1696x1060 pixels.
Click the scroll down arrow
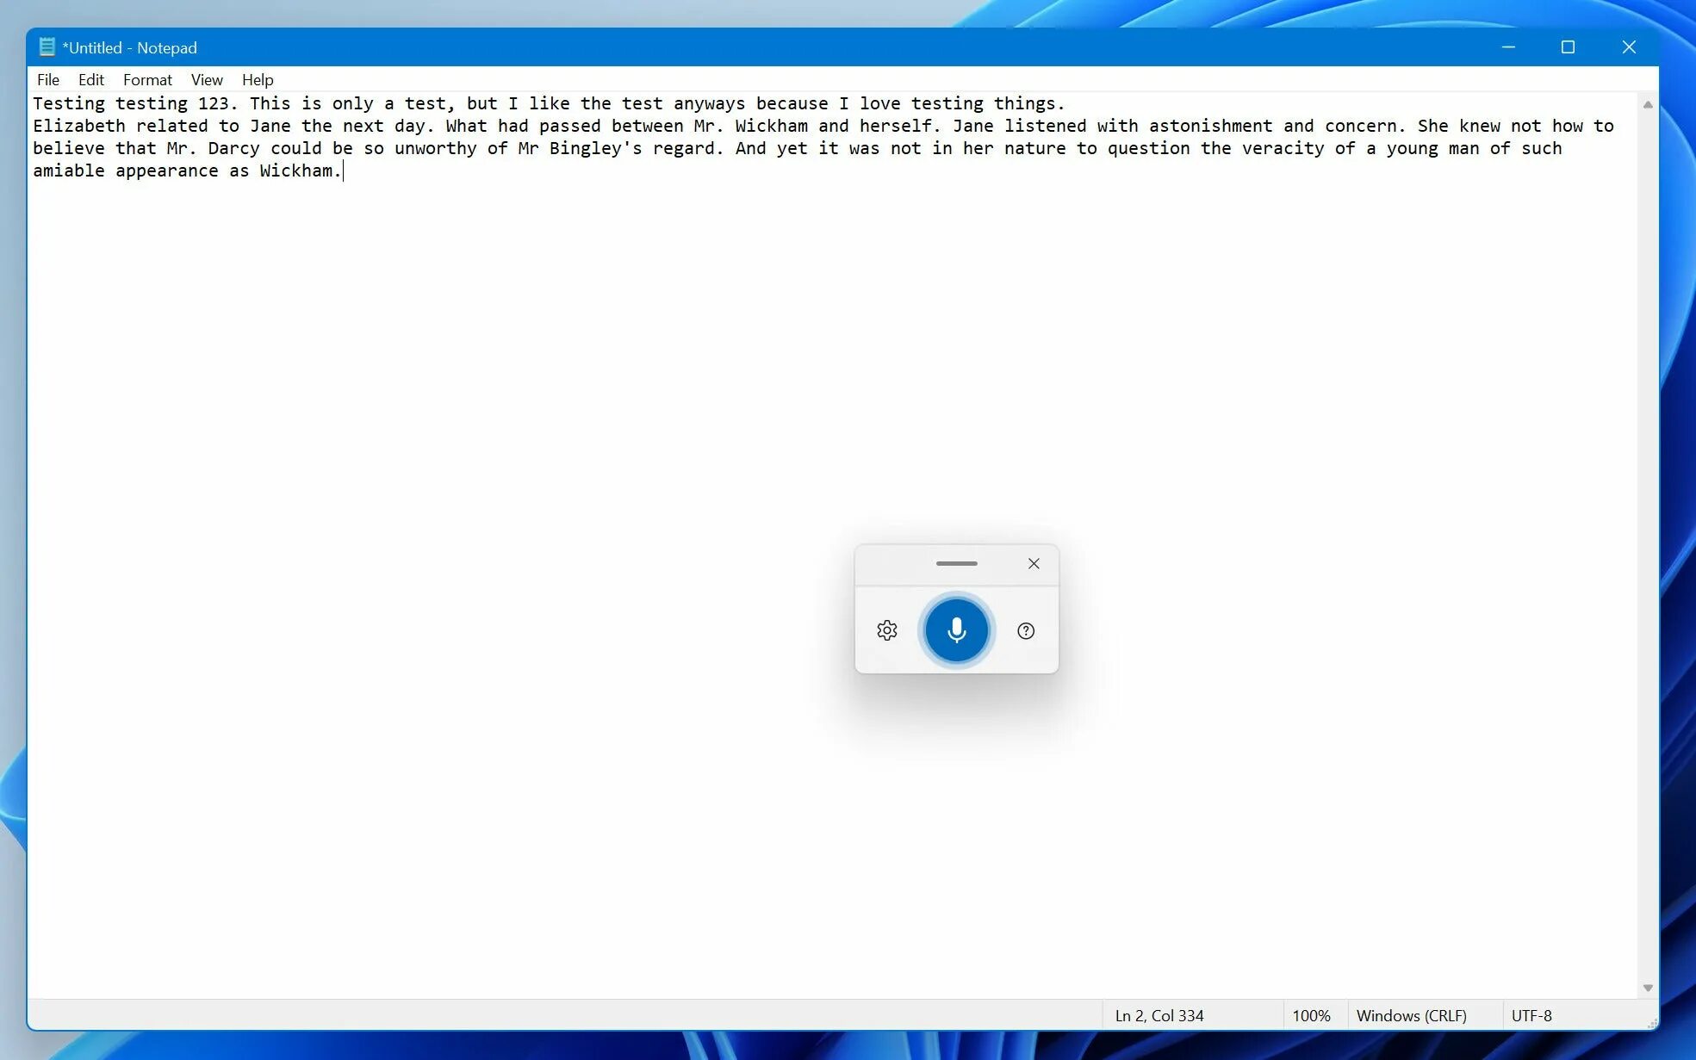coord(1647,988)
